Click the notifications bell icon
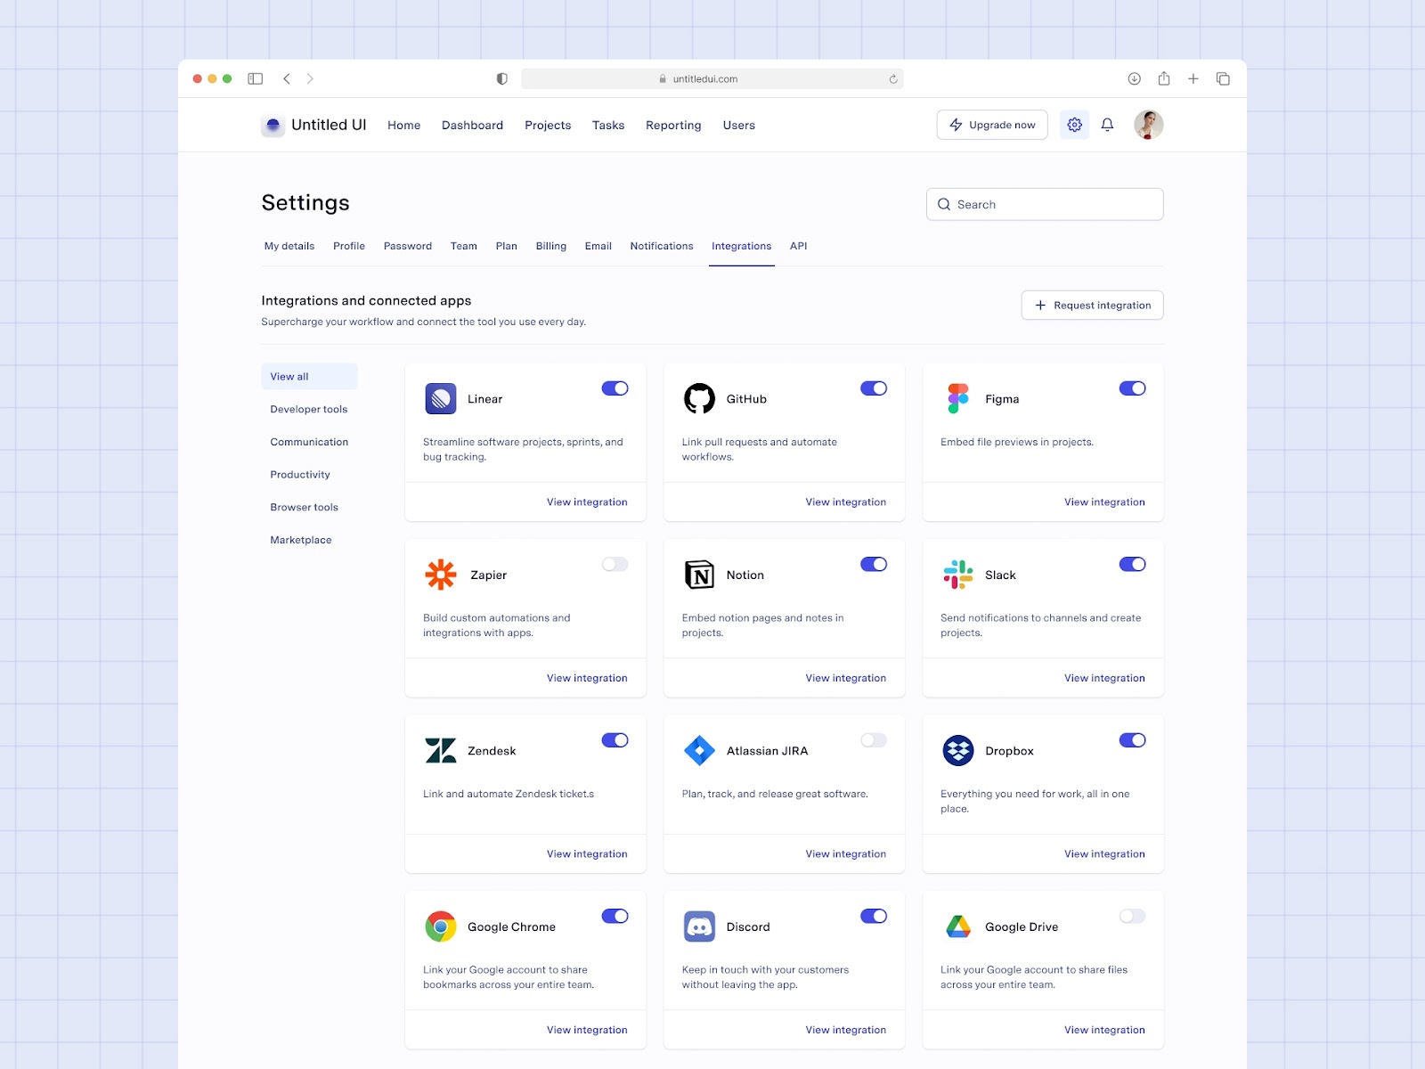The width and height of the screenshot is (1425, 1069). (1107, 125)
